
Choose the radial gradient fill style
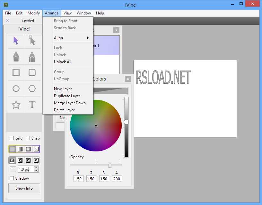click(x=28, y=149)
